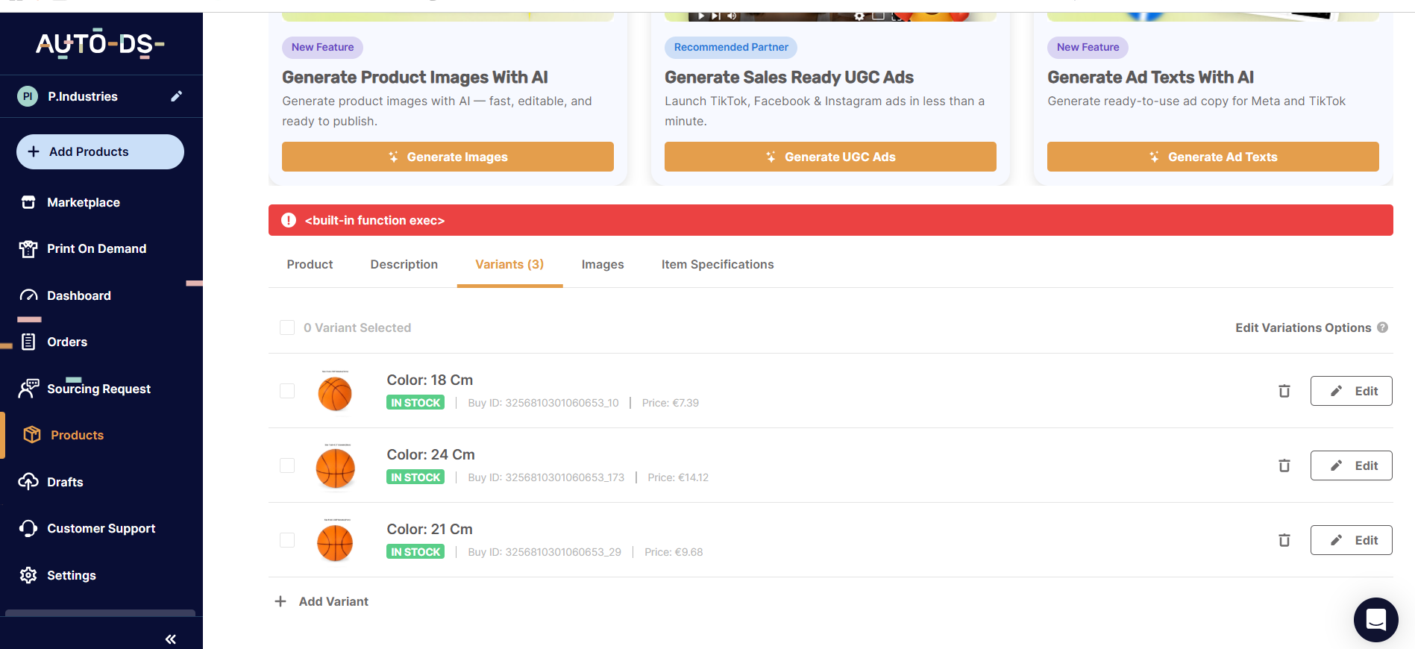This screenshot has height=649, width=1415.
Task: Open Edit Variations Options
Action: (x=1302, y=327)
